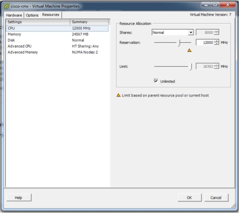Open Help for this dialog
The height and width of the screenshot is (213, 239).
tap(19, 198)
